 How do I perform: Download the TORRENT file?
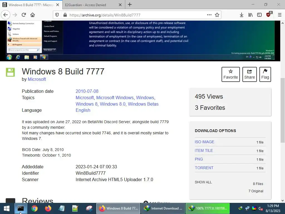204,168
